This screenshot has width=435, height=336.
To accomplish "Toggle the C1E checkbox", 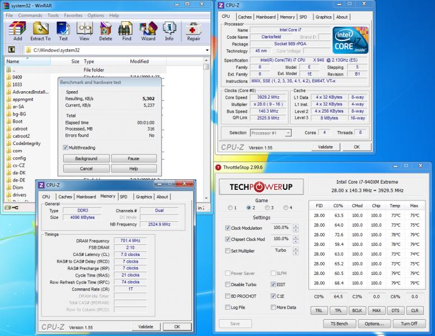I will (x=273, y=296).
